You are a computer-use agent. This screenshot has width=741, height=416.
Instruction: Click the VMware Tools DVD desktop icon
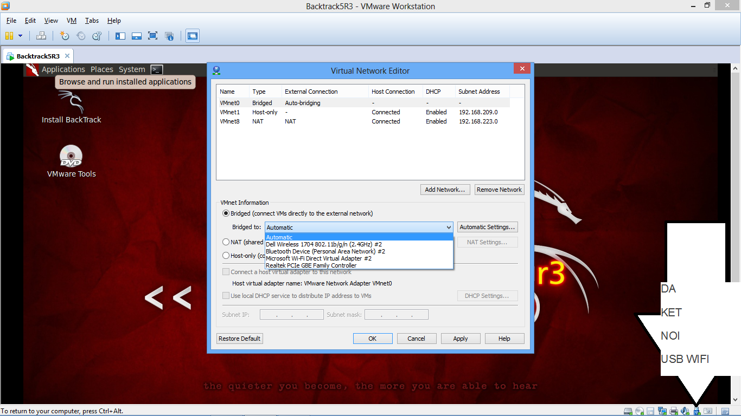pos(71,161)
